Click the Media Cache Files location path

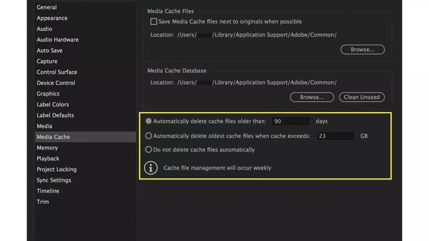click(x=257, y=35)
